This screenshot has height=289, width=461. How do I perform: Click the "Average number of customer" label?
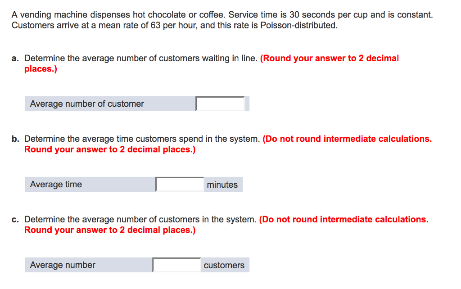coord(87,104)
